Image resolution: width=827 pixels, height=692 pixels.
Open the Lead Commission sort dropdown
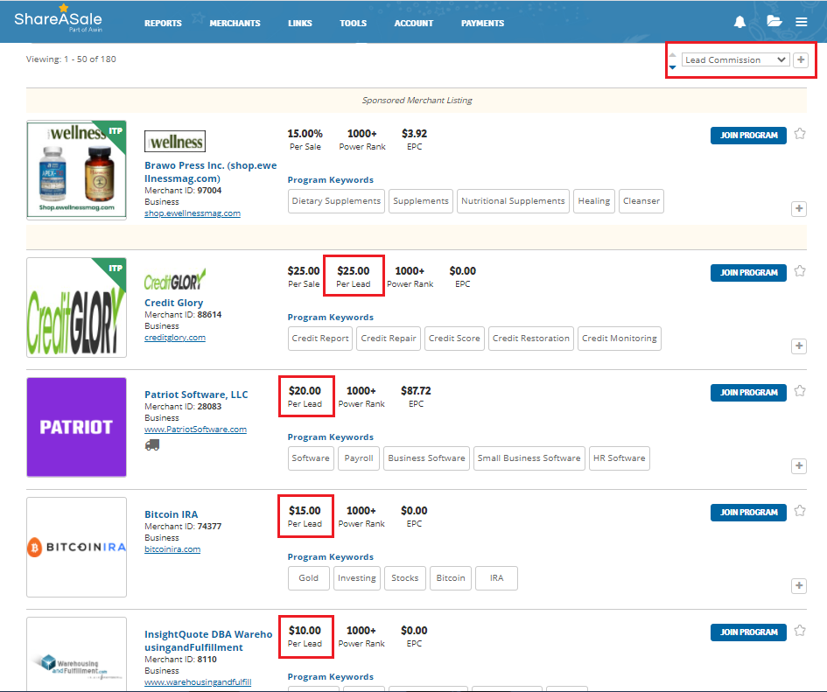(735, 59)
